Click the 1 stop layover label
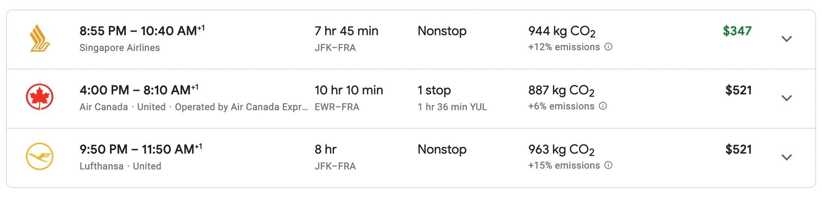The width and height of the screenshot is (822, 199). click(x=434, y=90)
